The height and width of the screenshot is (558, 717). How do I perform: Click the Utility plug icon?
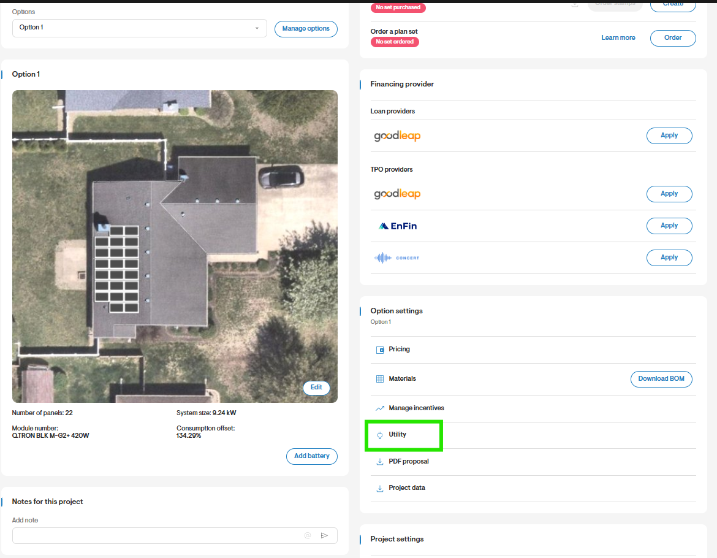(380, 435)
